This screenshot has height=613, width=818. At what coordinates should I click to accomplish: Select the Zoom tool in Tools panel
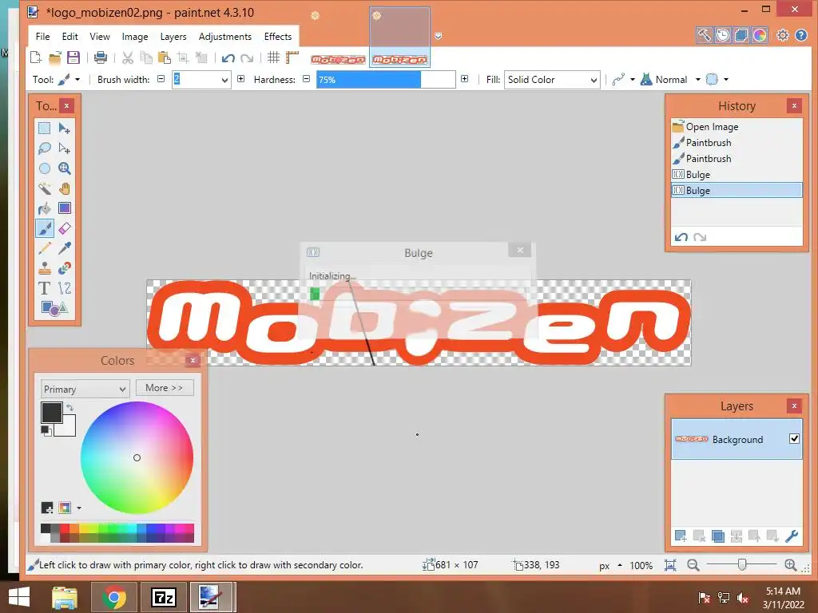pyautogui.click(x=64, y=168)
